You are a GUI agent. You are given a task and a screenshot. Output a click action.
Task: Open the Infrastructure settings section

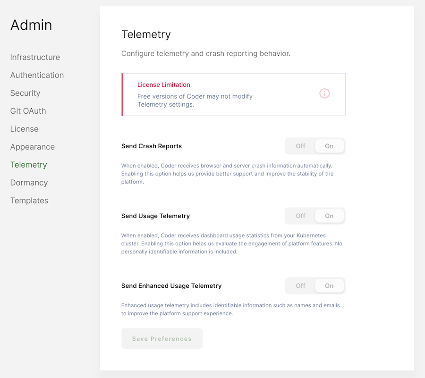pos(35,57)
